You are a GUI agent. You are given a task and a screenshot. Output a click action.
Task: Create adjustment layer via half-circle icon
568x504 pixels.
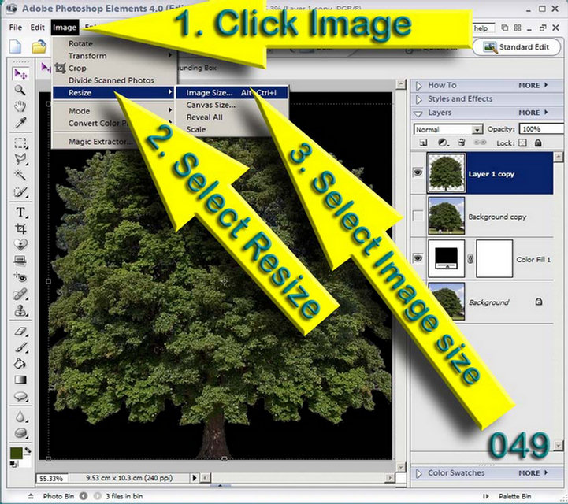click(x=443, y=143)
